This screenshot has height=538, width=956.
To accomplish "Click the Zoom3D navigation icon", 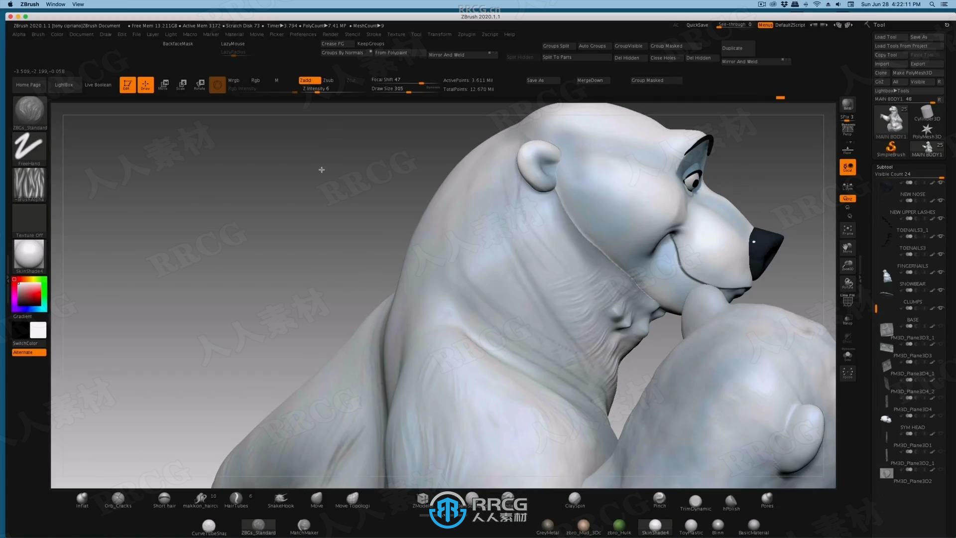I will (x=847, y=265).
